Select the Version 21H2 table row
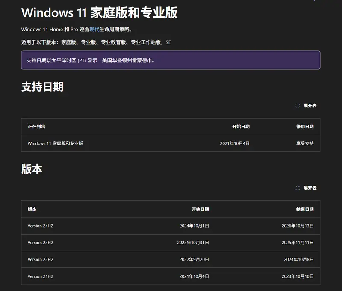This screenshot has width=342, height=291. tap(171, 276)
